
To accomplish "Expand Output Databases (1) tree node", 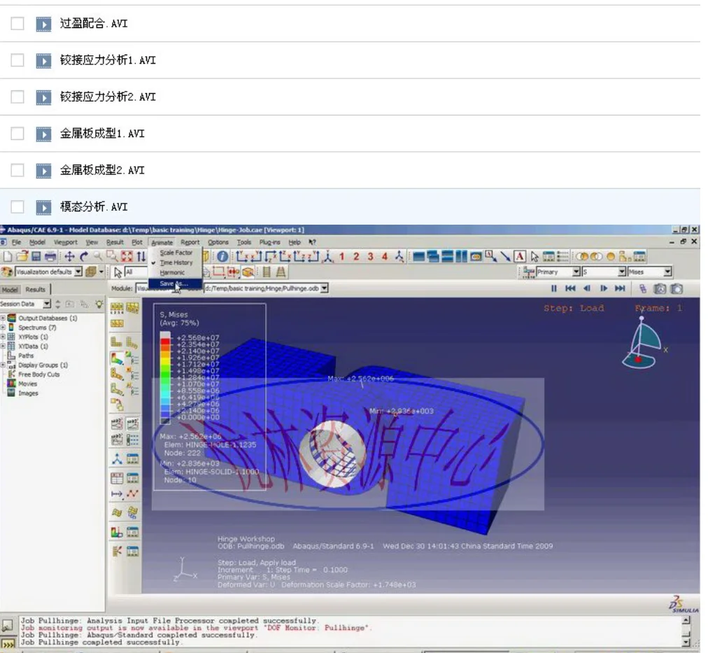I will 3,318.
